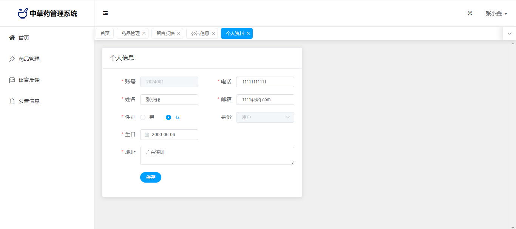Click the 公告信息 bell icon

point(12,101)
